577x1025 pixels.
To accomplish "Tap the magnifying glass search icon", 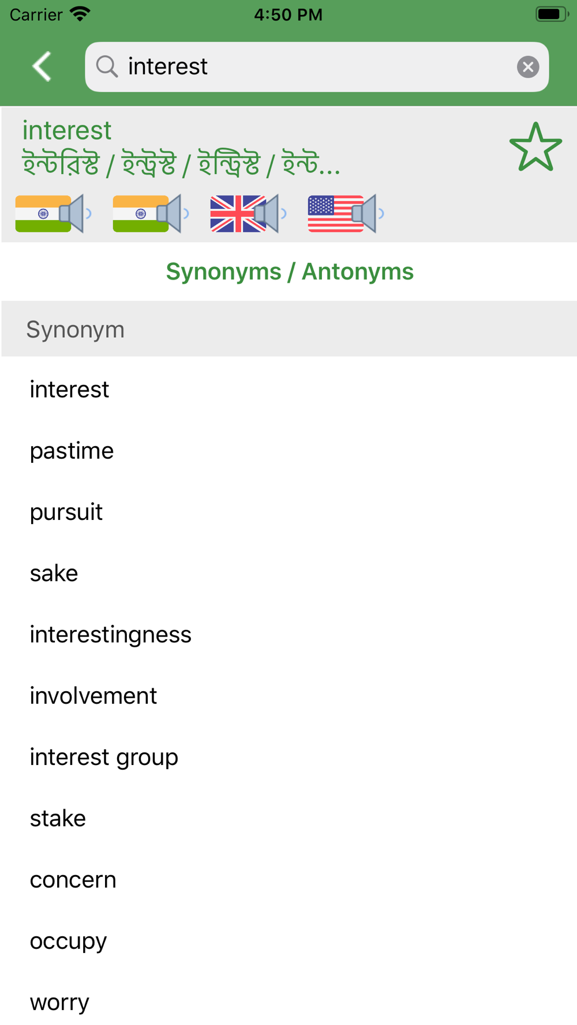I will (107, 67).
